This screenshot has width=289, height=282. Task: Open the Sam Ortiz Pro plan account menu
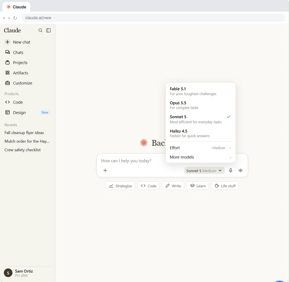[28, 273]
